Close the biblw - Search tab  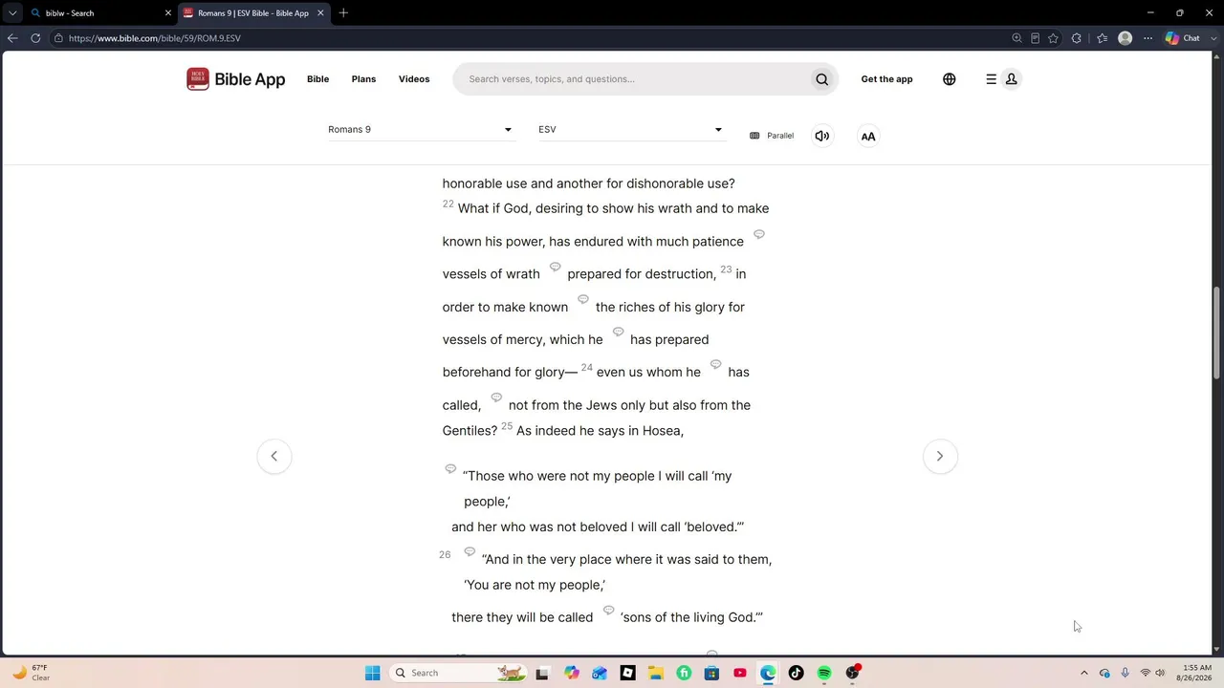click(168, 13)
